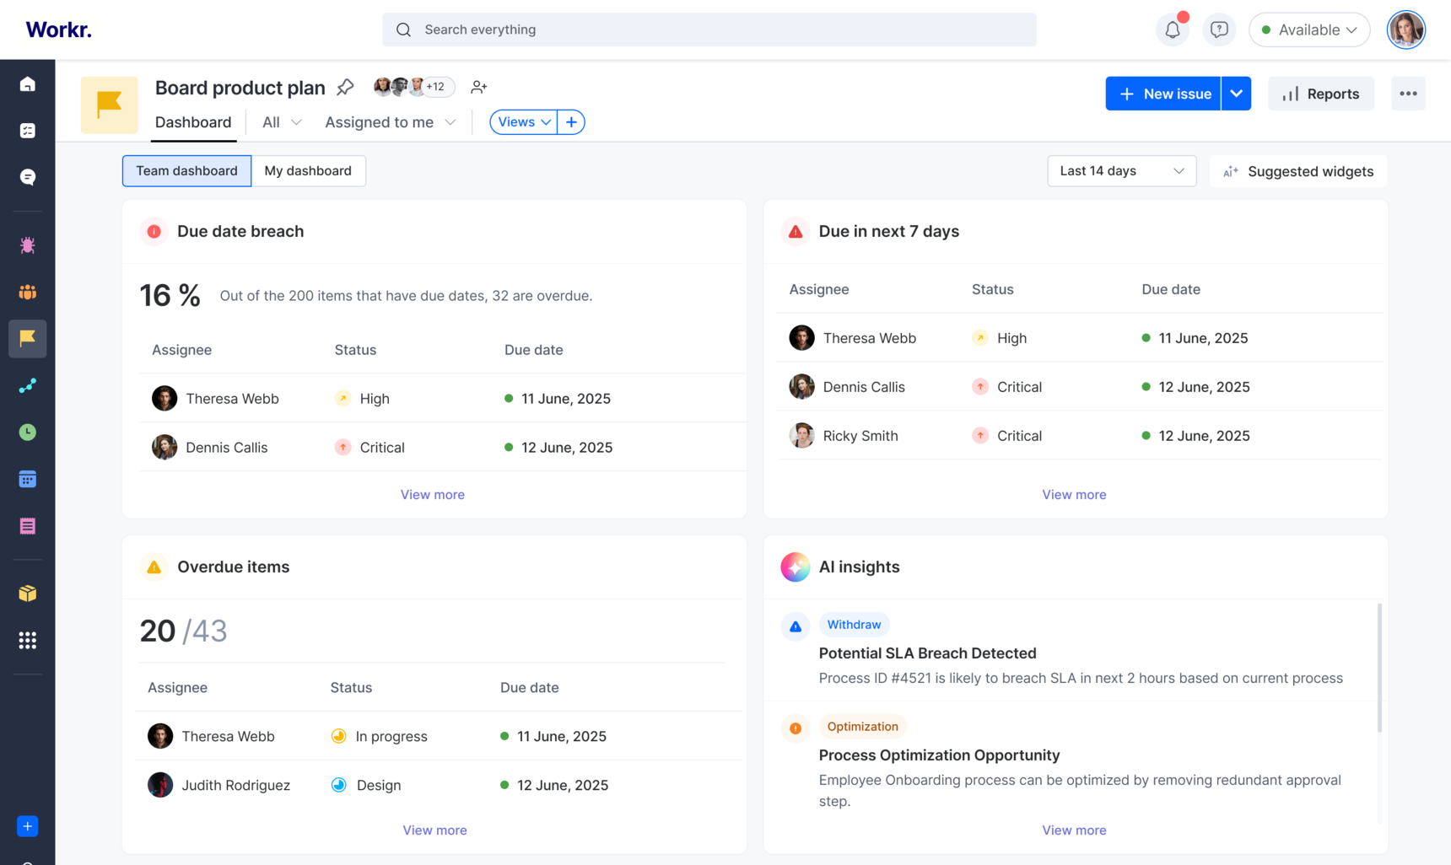Viewport: 1451px width, 865px height.
Task: Click the Reports button
Action: 1320,94
